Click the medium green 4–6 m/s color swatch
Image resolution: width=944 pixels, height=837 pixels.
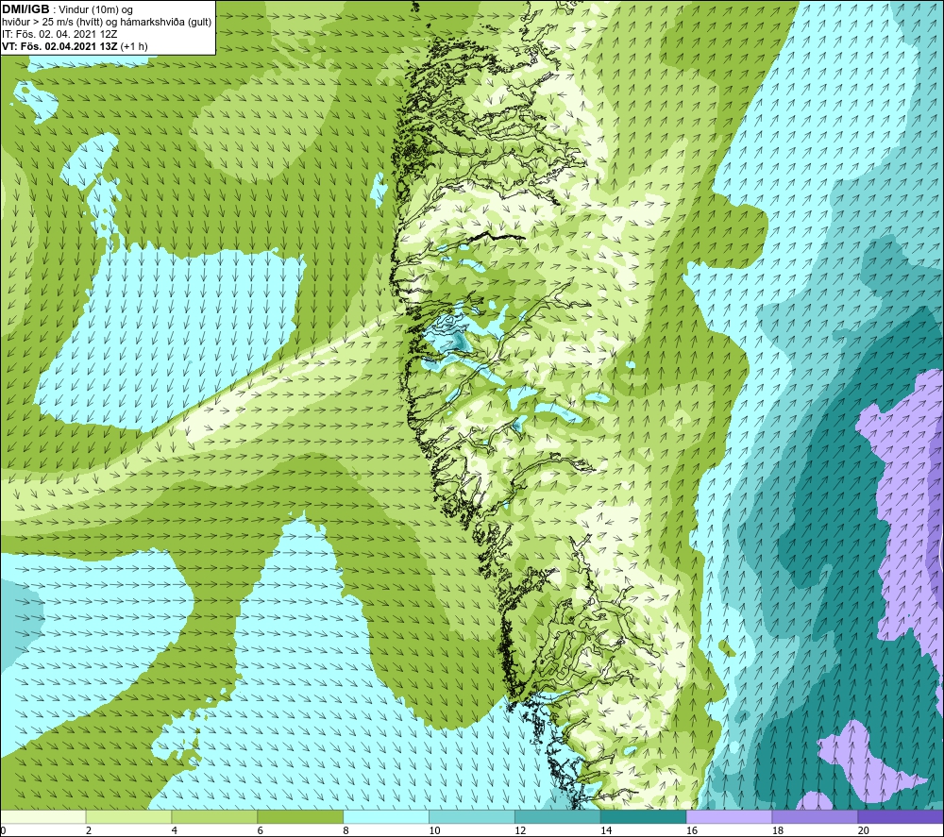214,816
